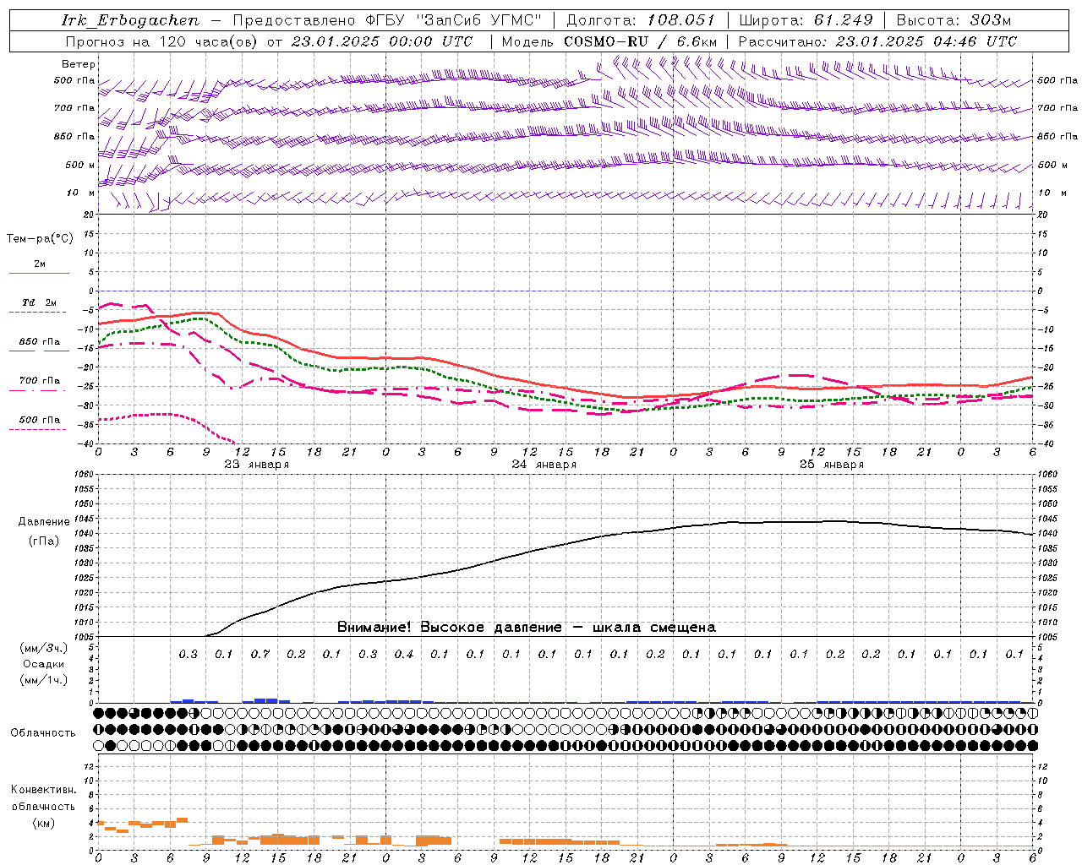Viewport: 1082px width, 865px height.
Task: Click the solid red 2м legend line
Action: click(x=39, y=274)
